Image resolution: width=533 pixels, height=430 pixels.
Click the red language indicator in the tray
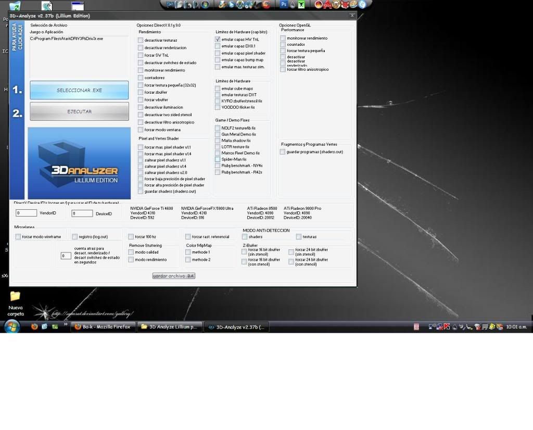click(416, 327)
